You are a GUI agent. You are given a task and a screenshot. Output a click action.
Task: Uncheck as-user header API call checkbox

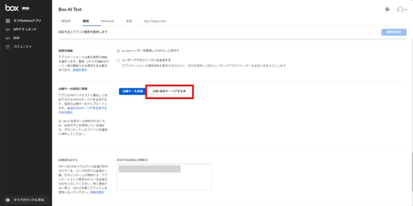118,51
